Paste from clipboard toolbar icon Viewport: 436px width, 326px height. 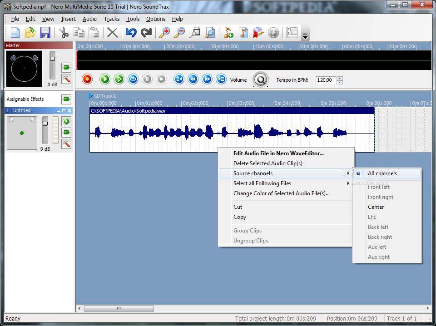coord(94,33)
